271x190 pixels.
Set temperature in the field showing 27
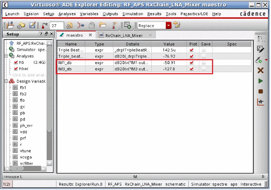[57, 26]
